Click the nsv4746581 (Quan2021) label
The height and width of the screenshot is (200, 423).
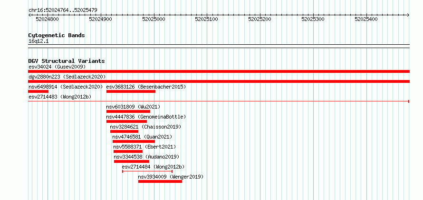pyautogui.click(x=142, y=137)
